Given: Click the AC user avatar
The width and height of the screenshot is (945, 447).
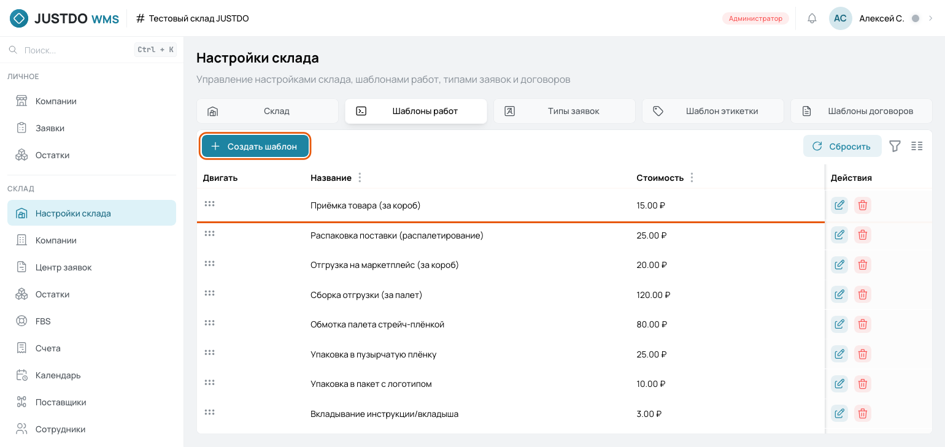Looking at the screenshot, I should tap(840, 18).
